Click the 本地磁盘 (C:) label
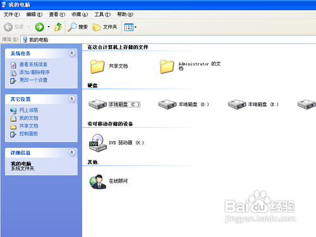Viewport: 316px width, 237px height. 125,104
